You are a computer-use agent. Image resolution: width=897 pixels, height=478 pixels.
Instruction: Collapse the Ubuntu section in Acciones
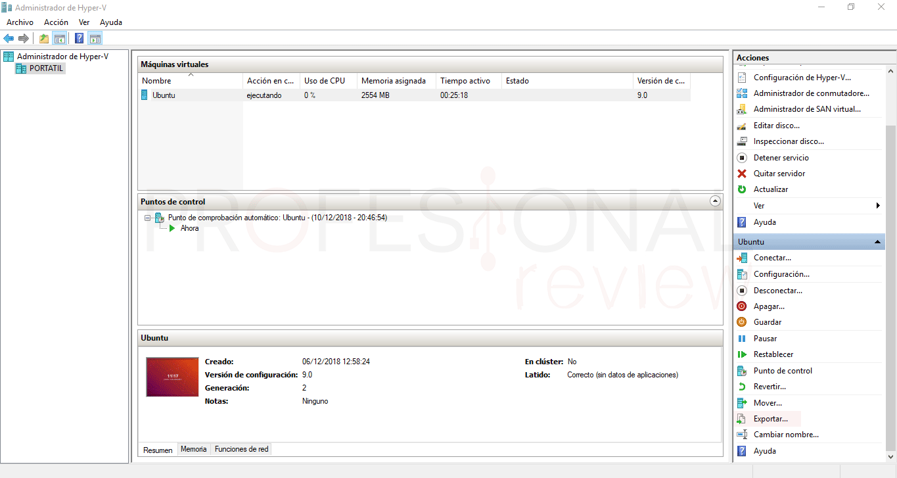(877, 242)
